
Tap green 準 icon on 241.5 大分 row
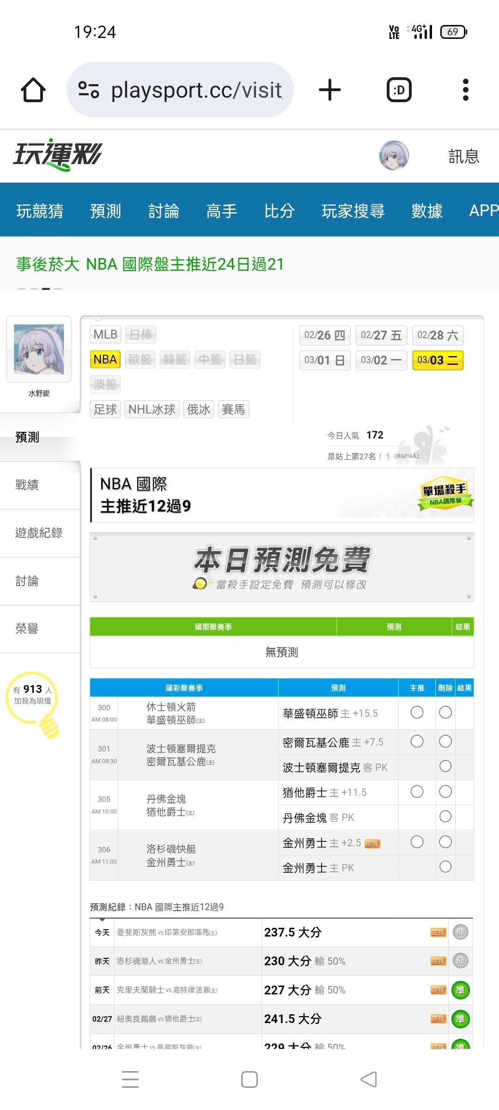460,1018
